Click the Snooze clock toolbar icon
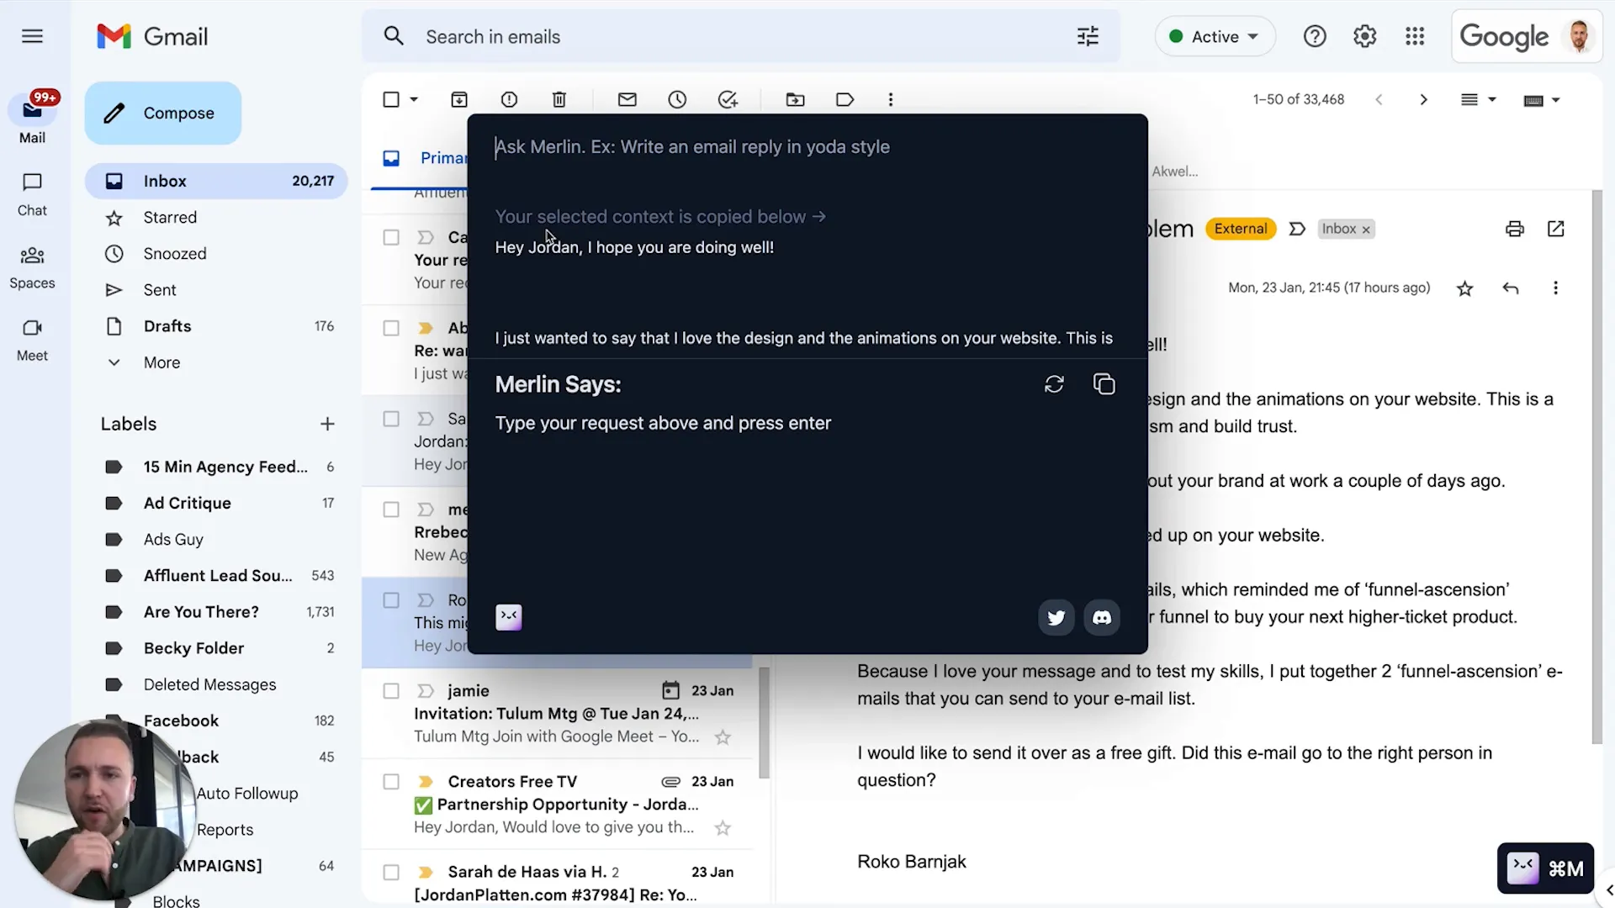 click(677, 99)
